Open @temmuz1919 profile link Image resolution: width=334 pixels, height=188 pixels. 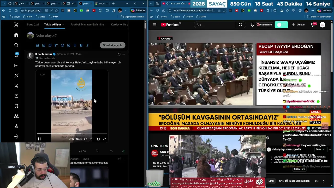(65, 54)
